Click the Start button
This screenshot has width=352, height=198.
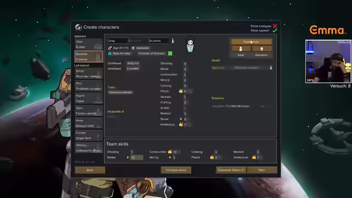tap(262, 170)
